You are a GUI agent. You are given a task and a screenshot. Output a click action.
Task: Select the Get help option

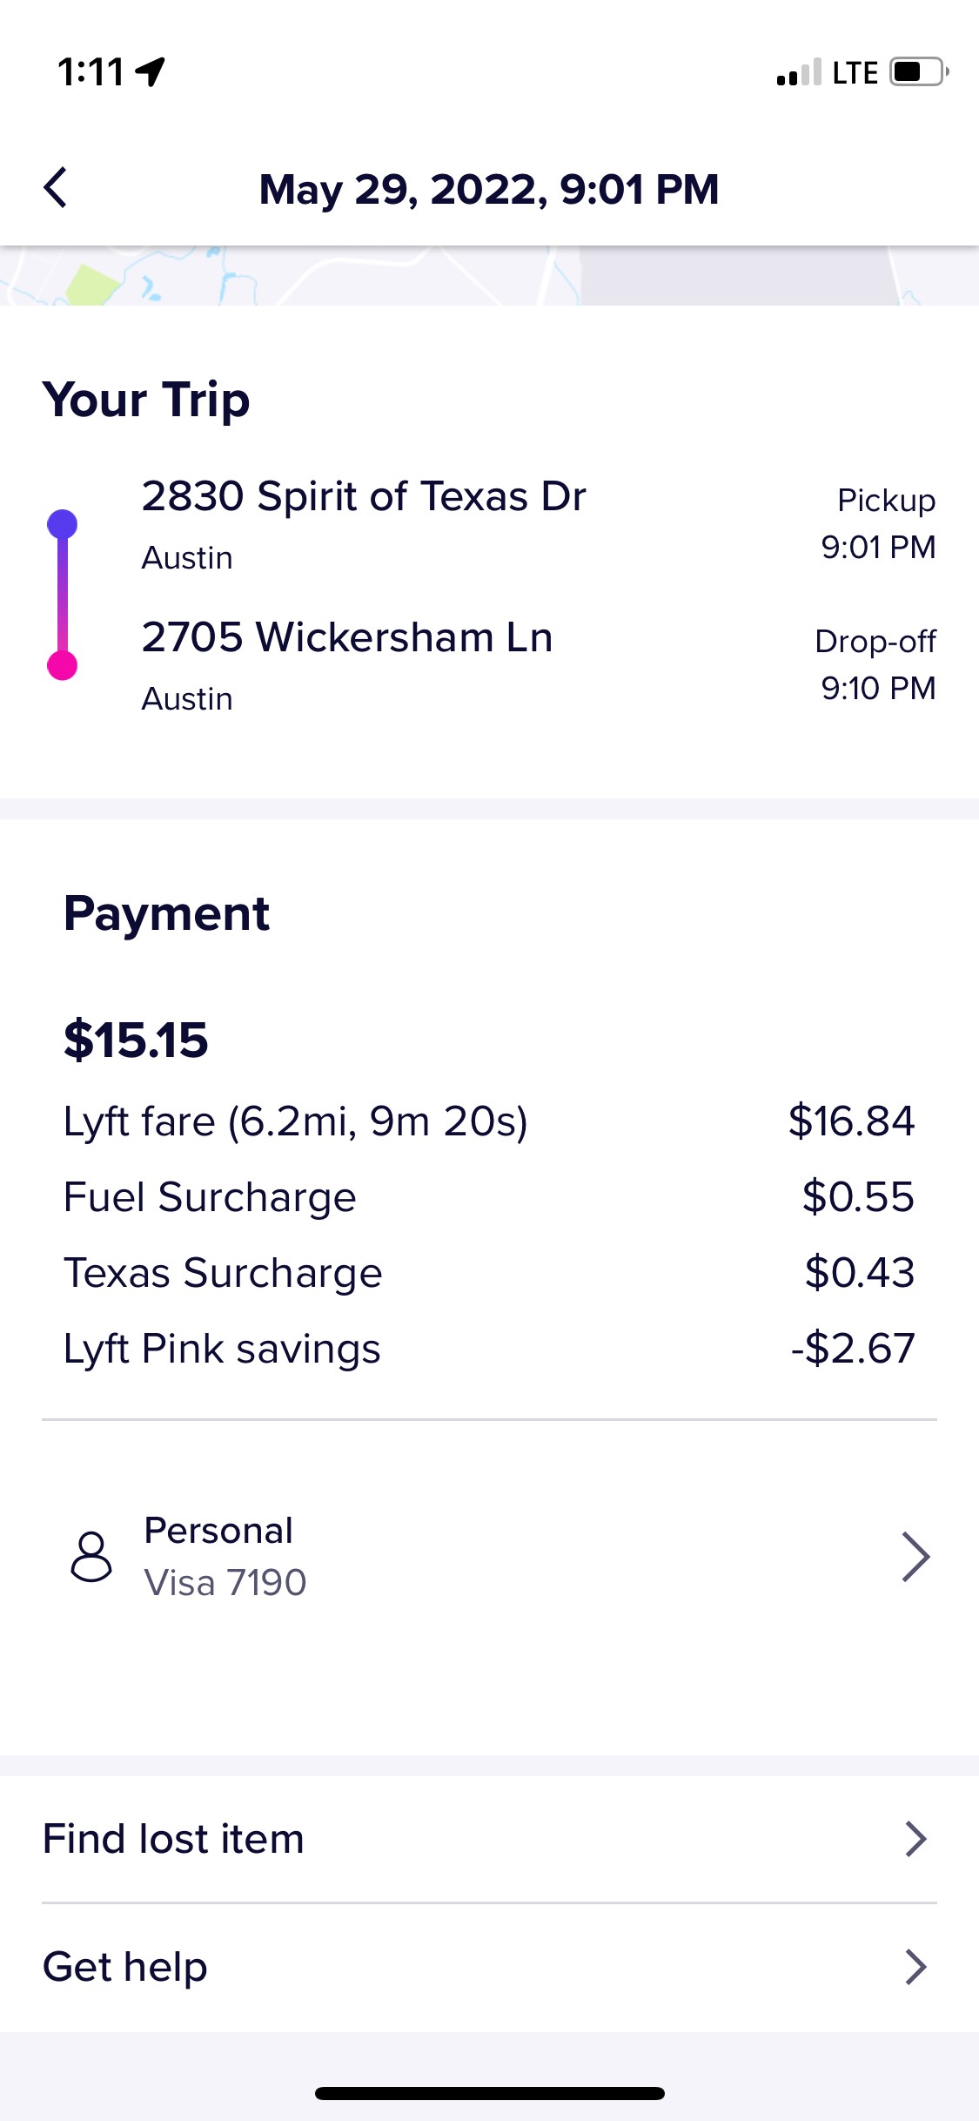point(125,1967)
